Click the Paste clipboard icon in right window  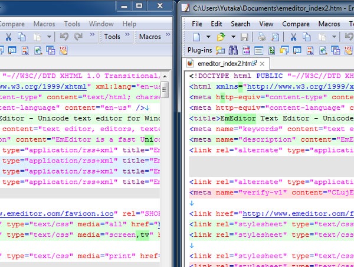322,37
